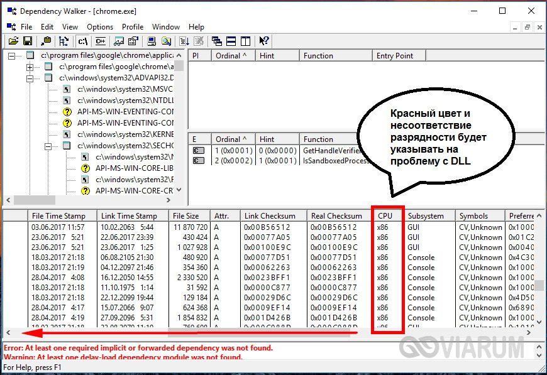The width and height of the screenshot is (547, 375).
Task: Open the Profile menu
Action: (133, 27)
